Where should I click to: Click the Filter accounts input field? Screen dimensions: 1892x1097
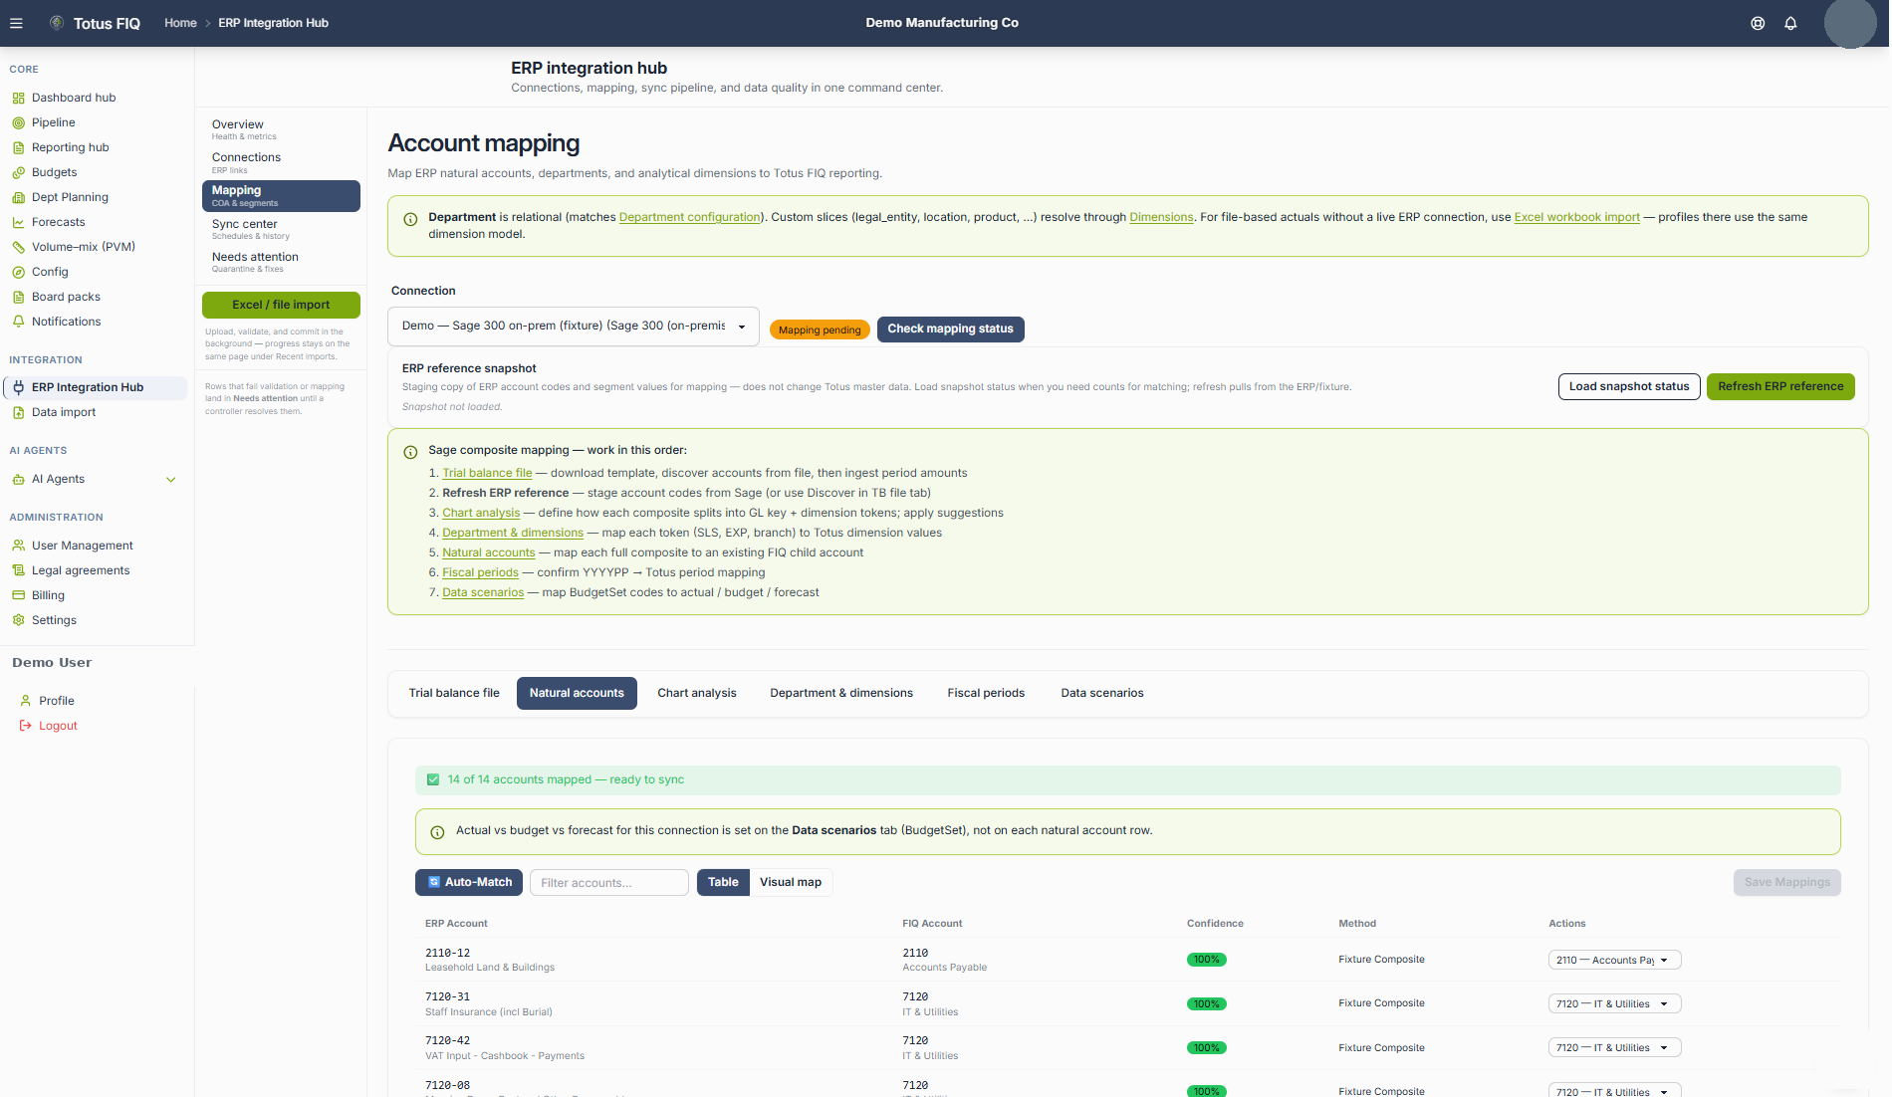608,882
